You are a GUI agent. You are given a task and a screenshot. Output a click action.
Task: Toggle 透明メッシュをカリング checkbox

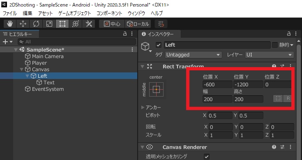point(207,157)
